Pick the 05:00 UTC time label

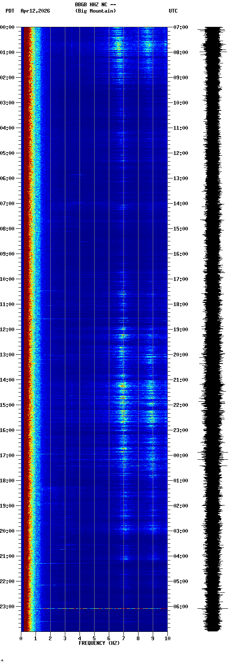[x=181, y=581]
